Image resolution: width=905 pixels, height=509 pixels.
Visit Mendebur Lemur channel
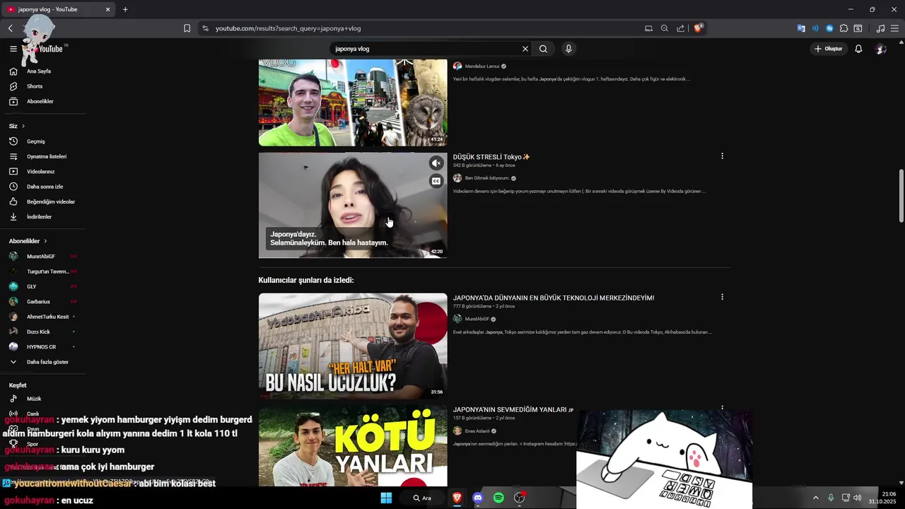pyautogui.click(x=482, y=66)
